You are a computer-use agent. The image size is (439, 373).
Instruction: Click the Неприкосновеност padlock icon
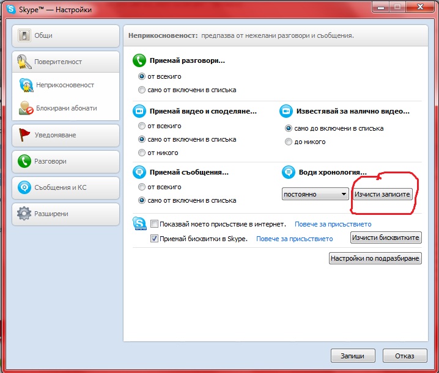[x=26, y=85]
